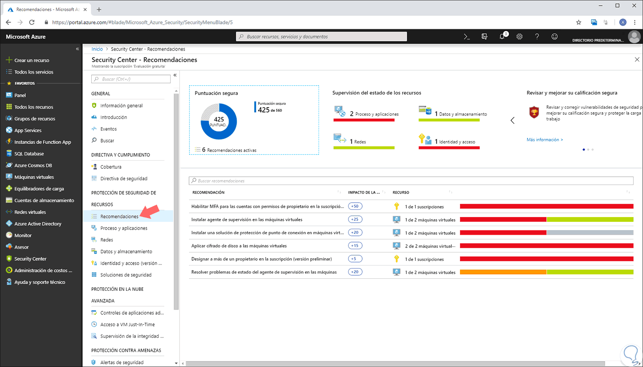The image size is (643, 367).
Task: Click the Azure Cosmos DB sidebar icon
Action: (9, 165)
